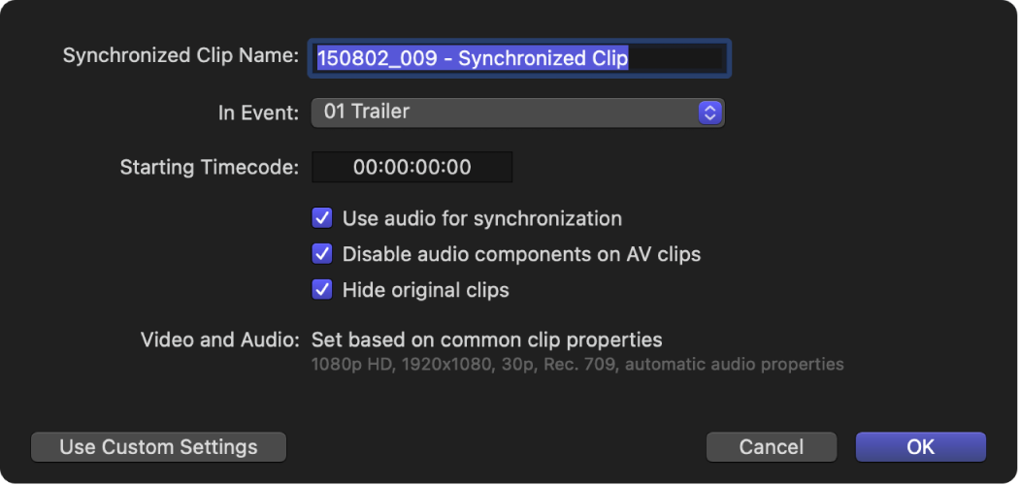Click the 'Disable audio components on AV clips' text
Viewport: 1021px width, 485px height.
pyautogui.click(x=521, y=254)
